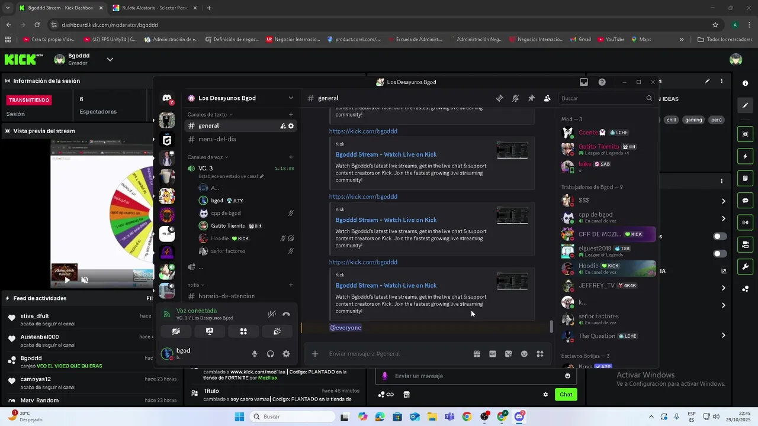Image resolution: width=758 pixels, height=426 pixels.
Task: Turn on camera in voice panel
Action: (x=176, y=331)
